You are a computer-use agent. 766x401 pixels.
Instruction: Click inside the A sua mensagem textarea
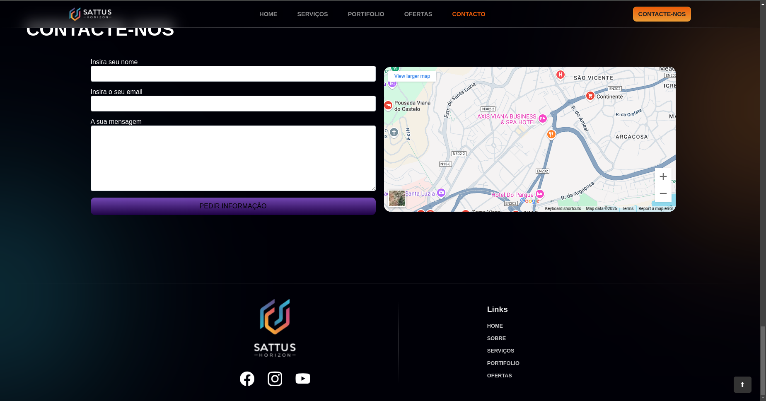point(233,158)
